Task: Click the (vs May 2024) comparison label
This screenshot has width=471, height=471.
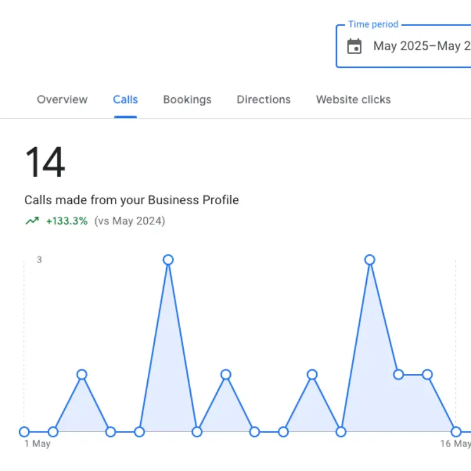Action: coord(131,221)
